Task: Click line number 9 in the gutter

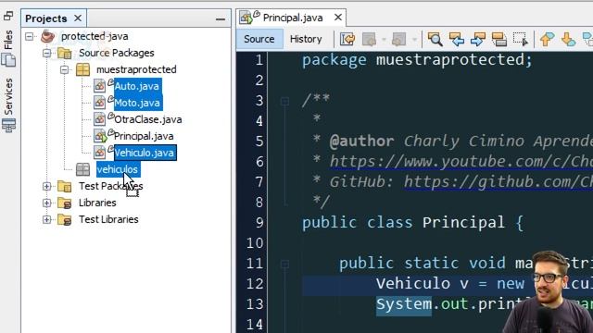Action: [x=259, y=222]
